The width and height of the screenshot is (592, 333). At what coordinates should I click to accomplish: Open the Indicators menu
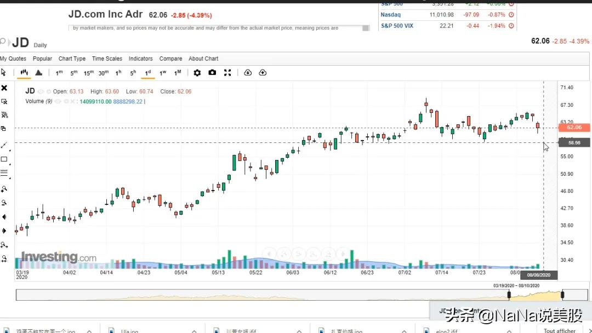140,59
